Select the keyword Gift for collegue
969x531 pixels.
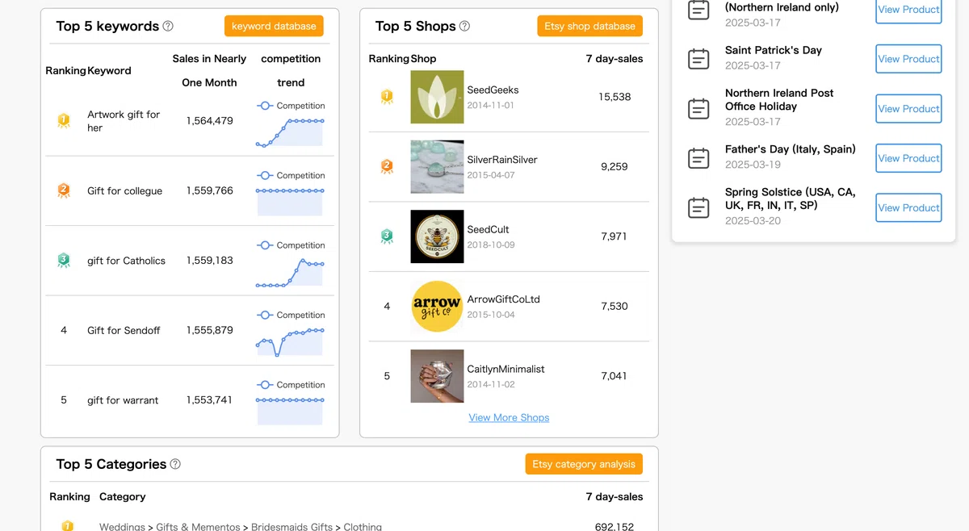(x=124, y=191)
